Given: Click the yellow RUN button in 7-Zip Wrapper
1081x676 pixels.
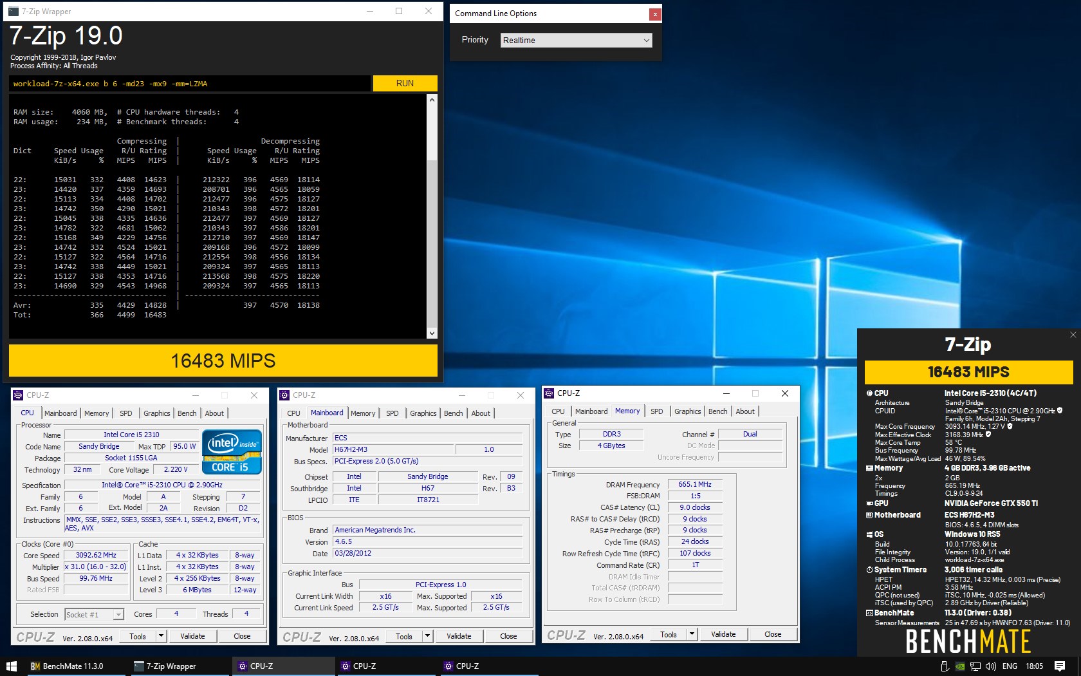Looking at the screenshot, I should (x=405, y=83).
